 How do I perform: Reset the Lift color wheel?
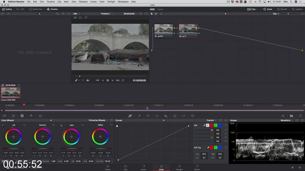tap(24, 125)
